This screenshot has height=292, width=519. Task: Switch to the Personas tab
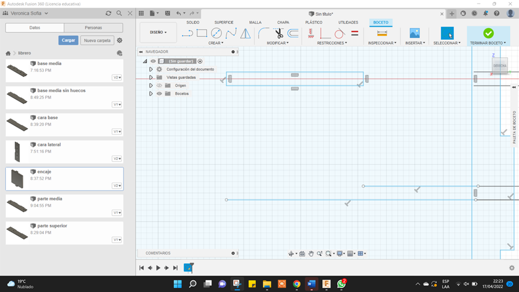[x=93, y=28]
